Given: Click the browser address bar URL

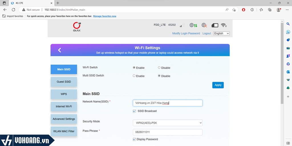Looking at the screenshot, I should (65, 10).
